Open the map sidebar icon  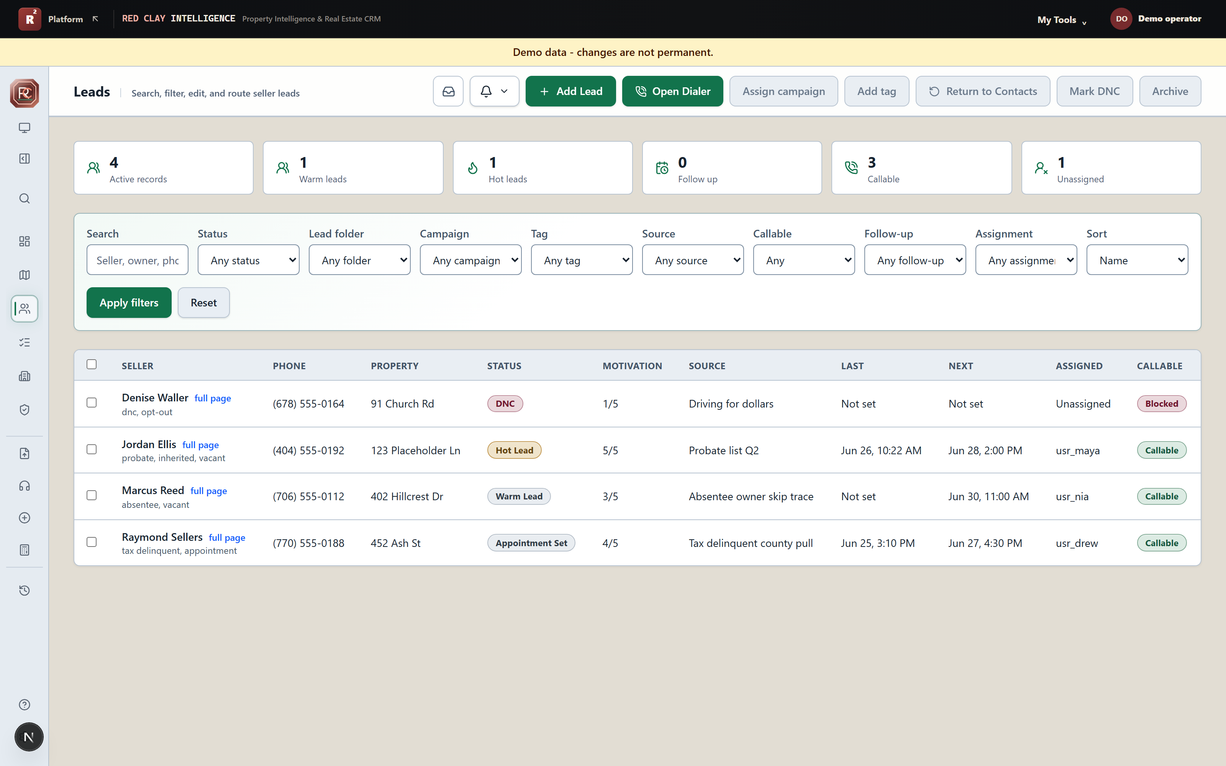[24, 275]
